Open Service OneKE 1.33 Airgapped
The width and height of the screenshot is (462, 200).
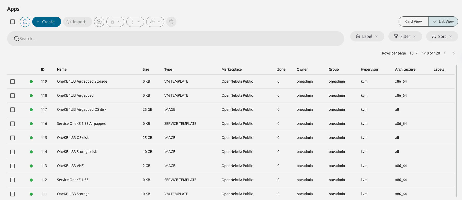click(x=82, y=124)
